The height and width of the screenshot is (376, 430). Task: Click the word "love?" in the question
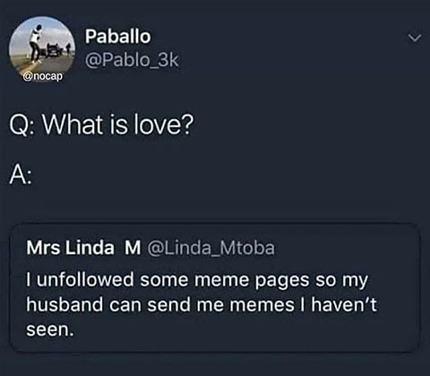pos(164,124)
